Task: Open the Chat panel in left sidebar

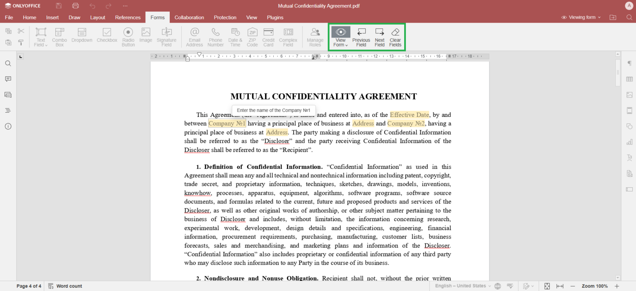Action: pos(8,95)
